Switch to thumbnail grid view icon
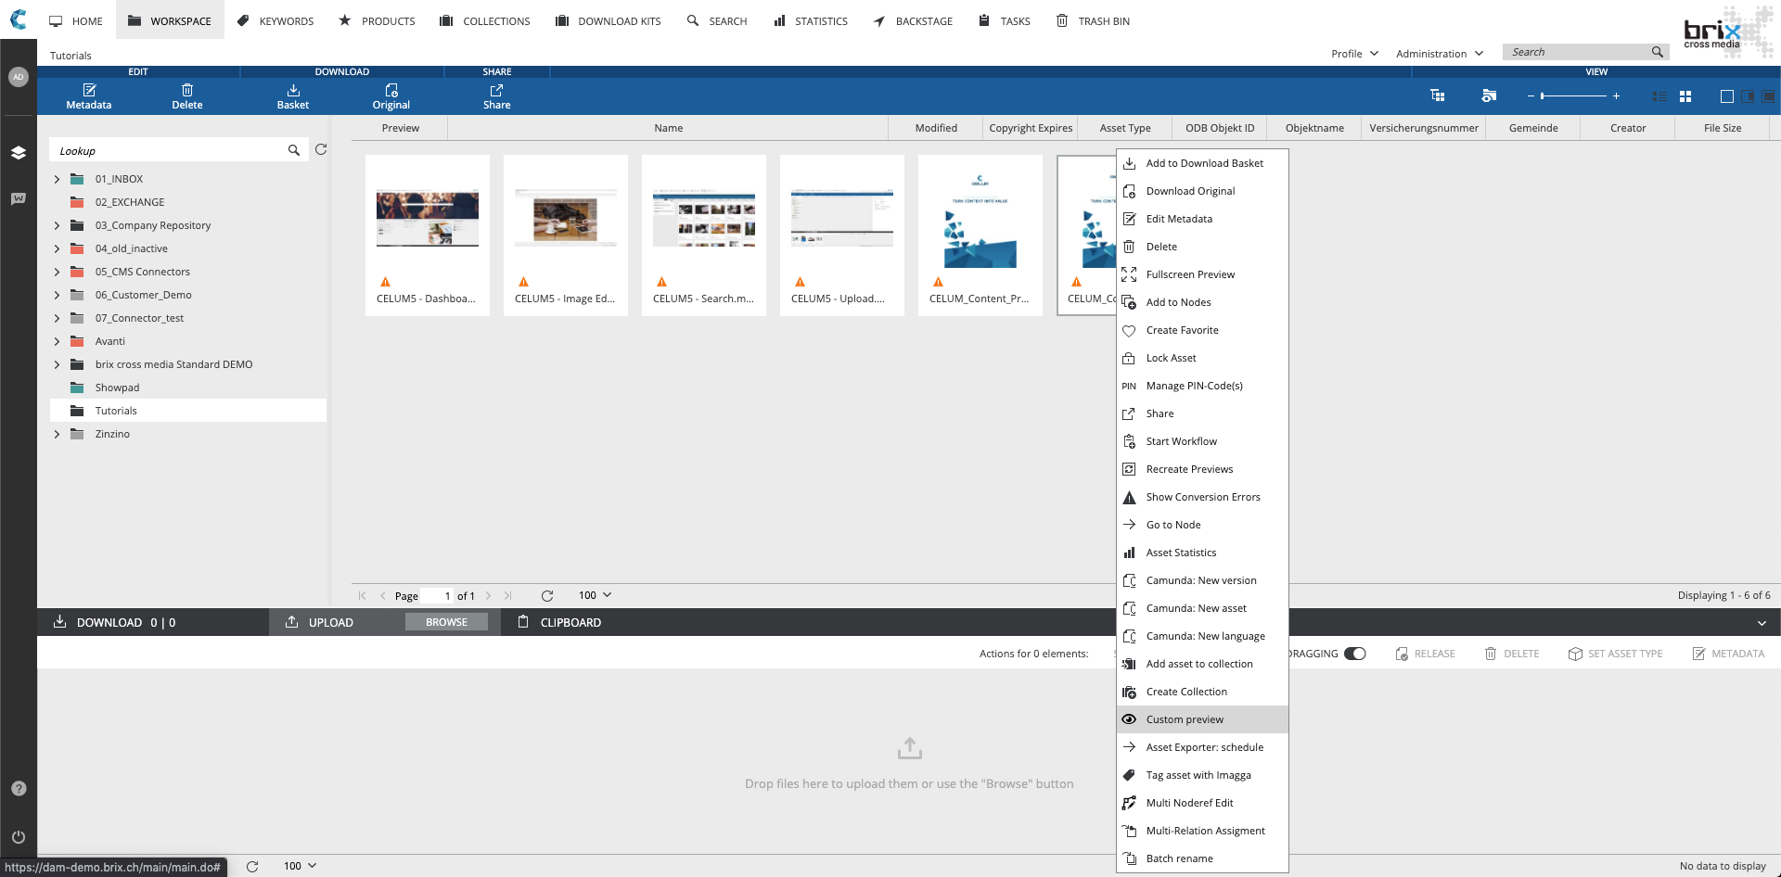This screenshot has width=1781, height=877. coord(1685,96)
